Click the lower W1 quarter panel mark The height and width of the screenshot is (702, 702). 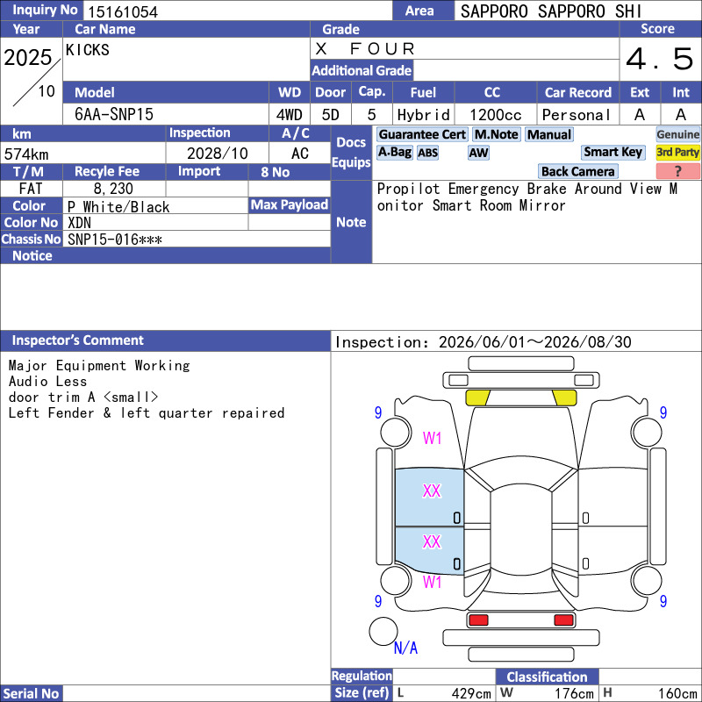click(432, 582)
